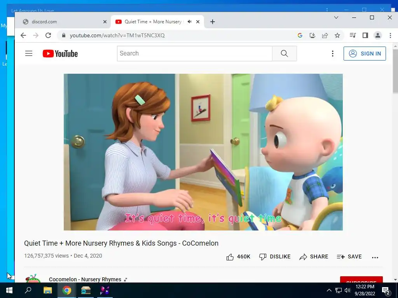Click SAVE to playlist button

(349, 257)
